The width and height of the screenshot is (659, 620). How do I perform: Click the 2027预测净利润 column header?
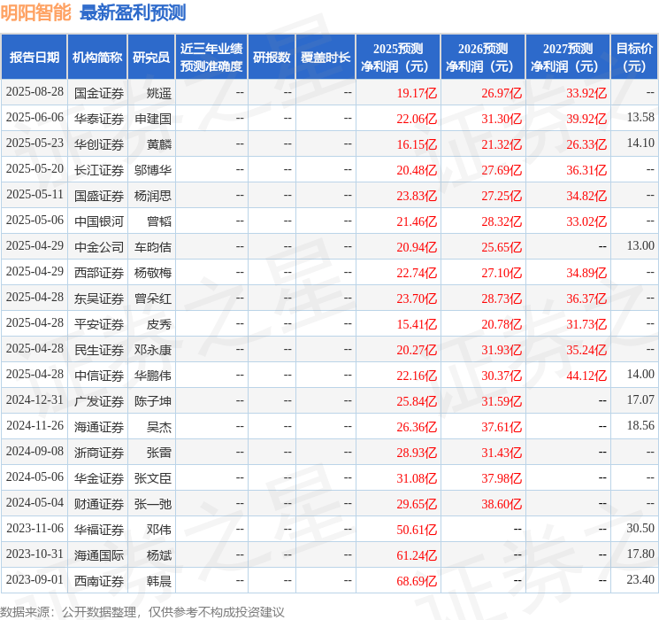pyautogui.click(x=567, y=58)
